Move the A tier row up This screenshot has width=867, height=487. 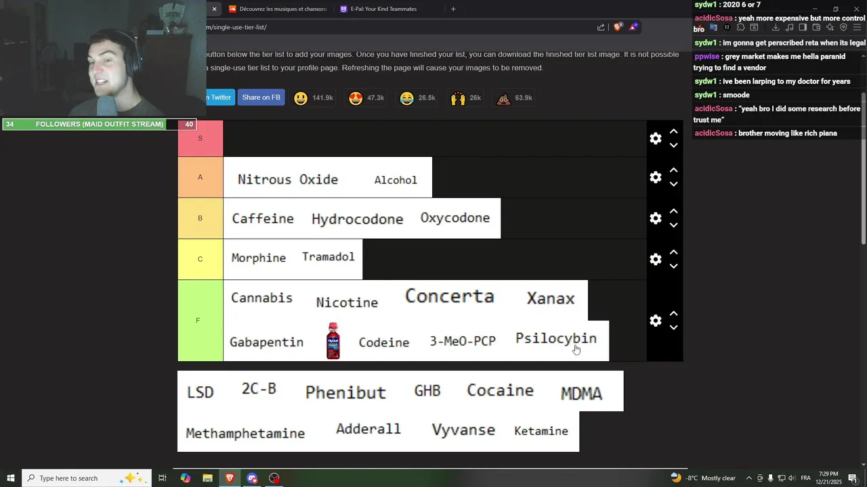(673, 170)
